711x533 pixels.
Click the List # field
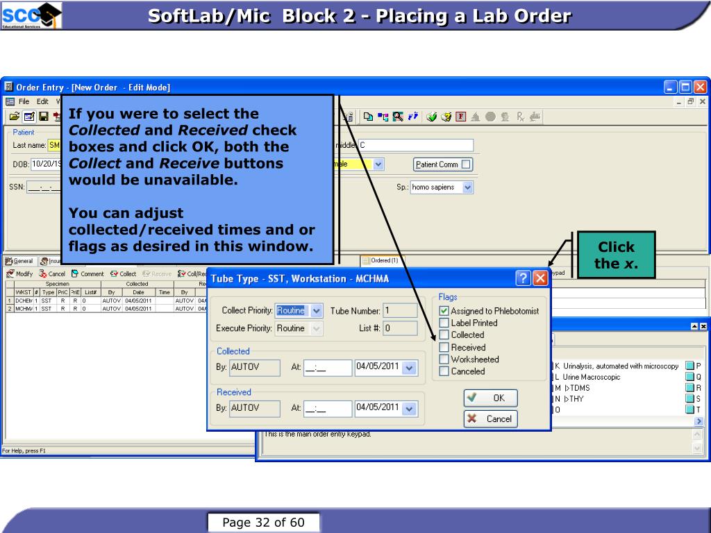[x=400, y=328]
